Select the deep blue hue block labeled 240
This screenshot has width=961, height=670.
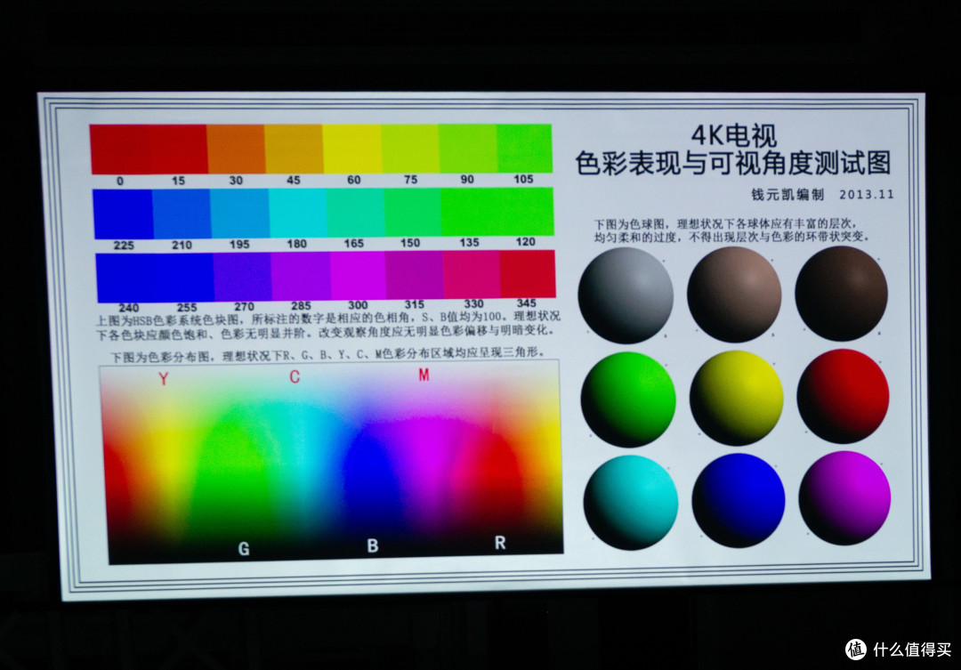click(126, 278)
